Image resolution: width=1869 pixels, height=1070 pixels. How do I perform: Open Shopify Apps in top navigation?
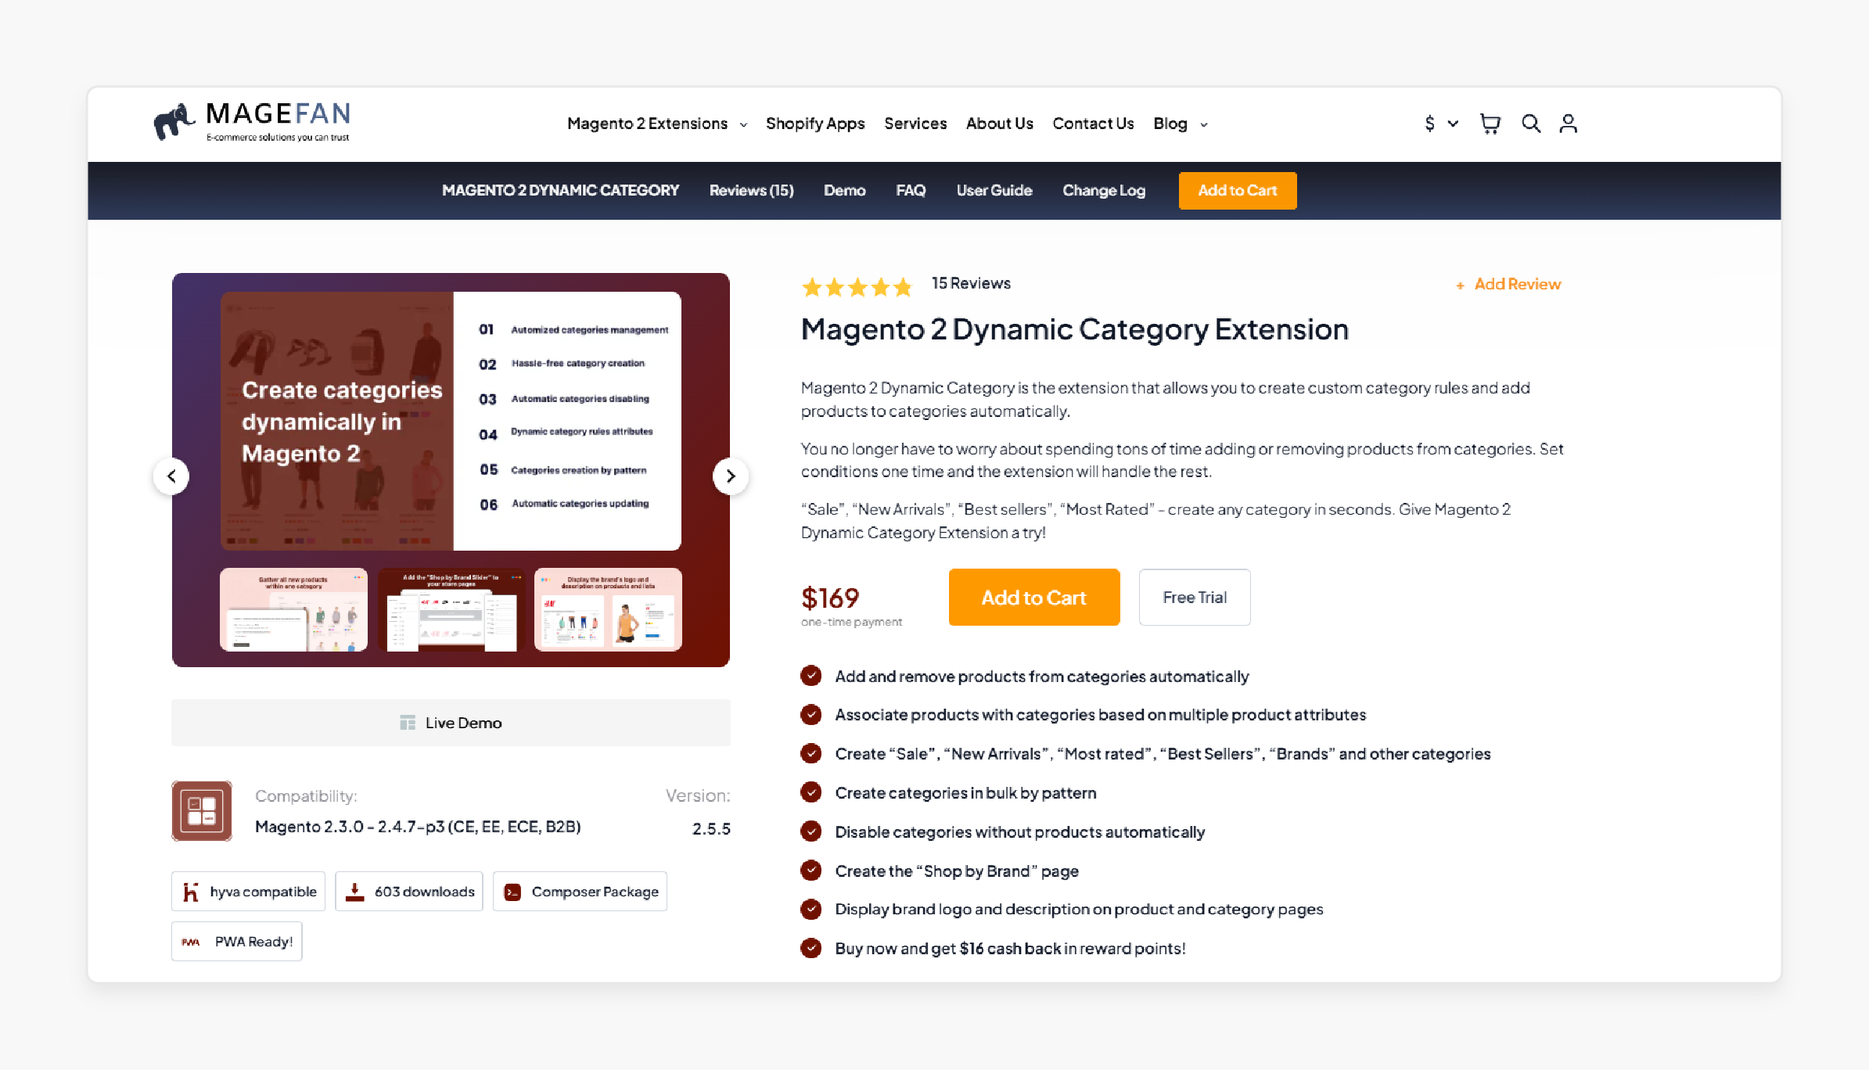(x=815, y=124)
